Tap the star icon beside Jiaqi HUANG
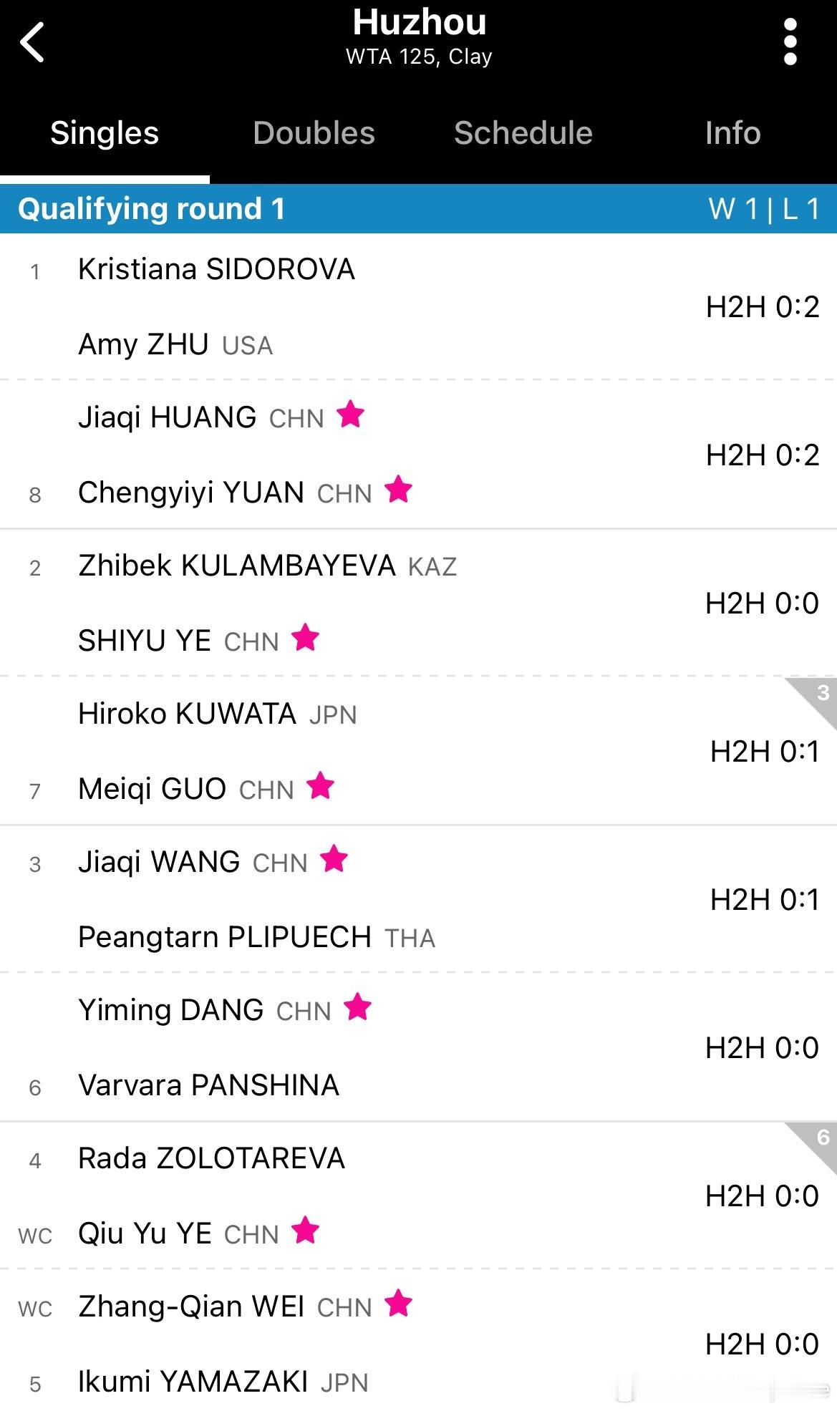837x1411 pixels. (349, 414)
